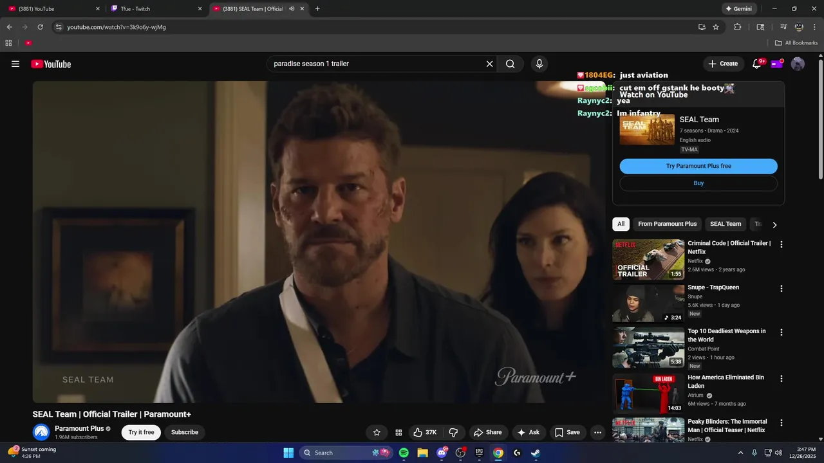Subscribe to Paramount Plus channel
Viewport: 824px width, 463px height.
pos(185,432)
